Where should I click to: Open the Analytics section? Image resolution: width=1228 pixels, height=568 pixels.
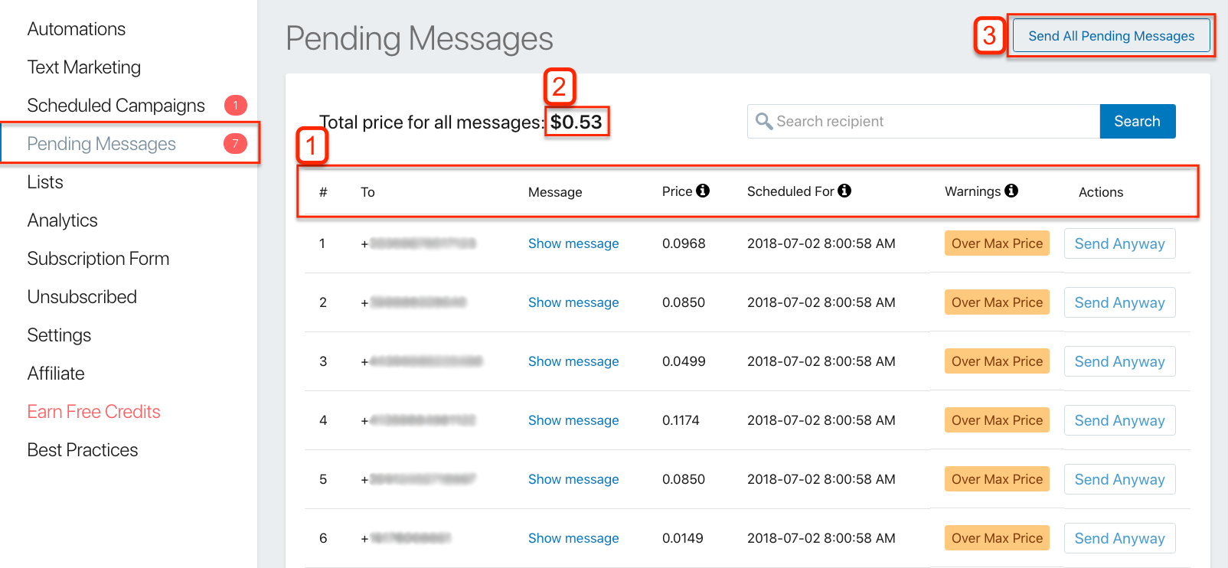pyautogui.click(x=62, y=220)
